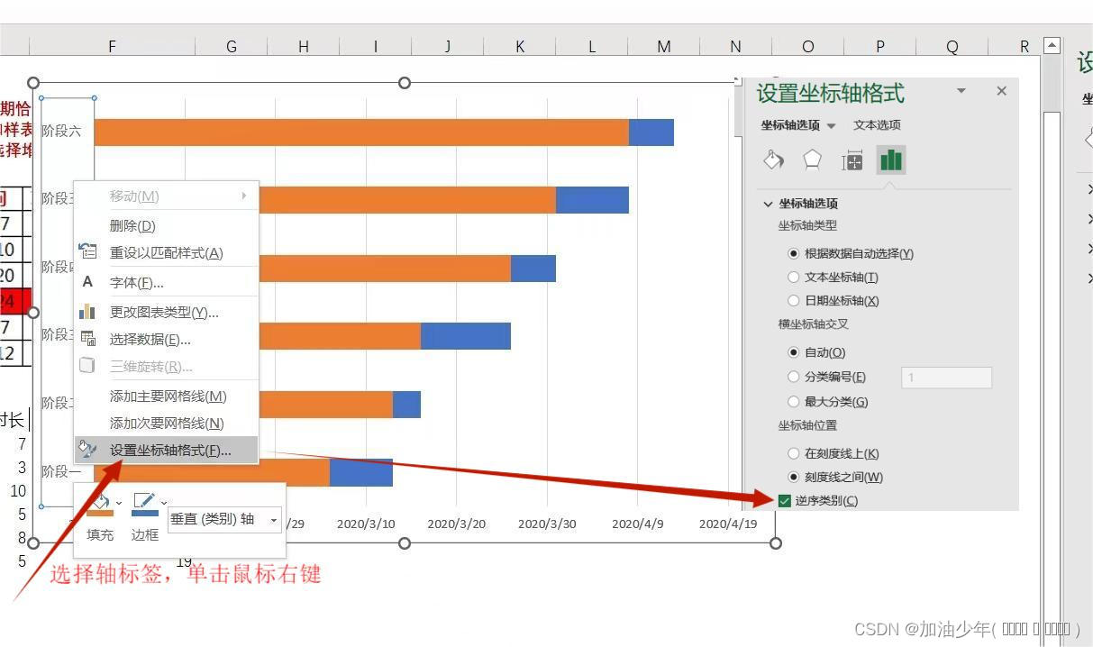The width and height of the screenshot is (1093, 647).
Task: Select 自动 axis crossing radio
Action: point(793,352)
